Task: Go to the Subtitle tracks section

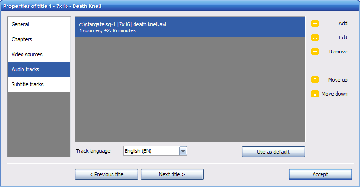Action: tap(39, 85)
